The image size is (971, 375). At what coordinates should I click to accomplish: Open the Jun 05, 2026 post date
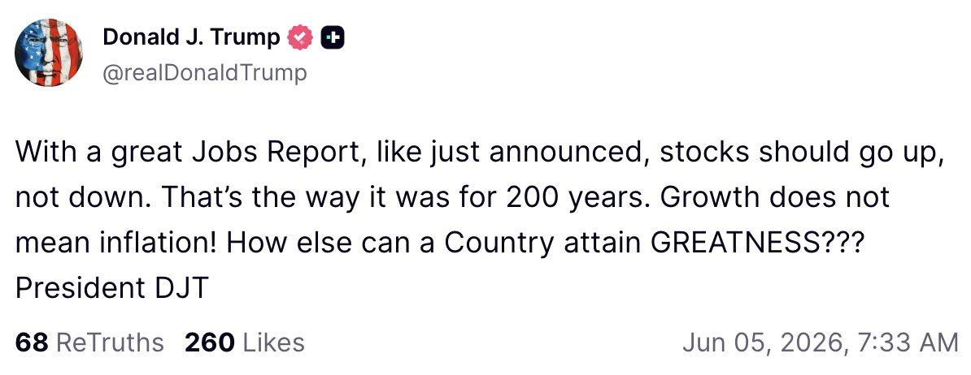(x=764, y=343)
